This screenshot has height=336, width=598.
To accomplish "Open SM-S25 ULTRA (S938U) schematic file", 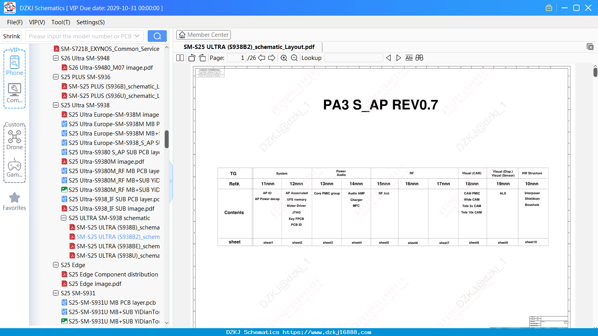I will click(114, 256).
